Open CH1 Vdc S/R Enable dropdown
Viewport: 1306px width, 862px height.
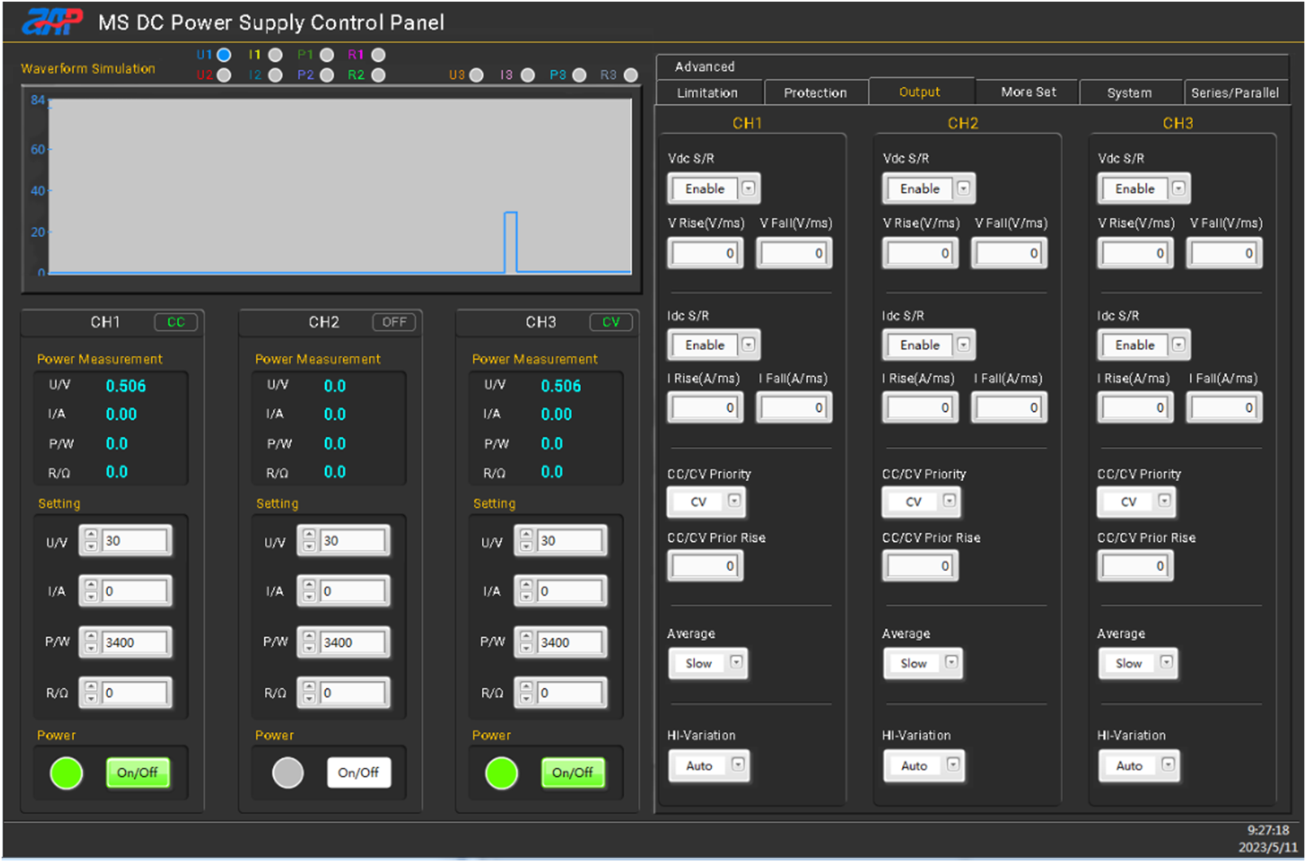tap(748, 188)
